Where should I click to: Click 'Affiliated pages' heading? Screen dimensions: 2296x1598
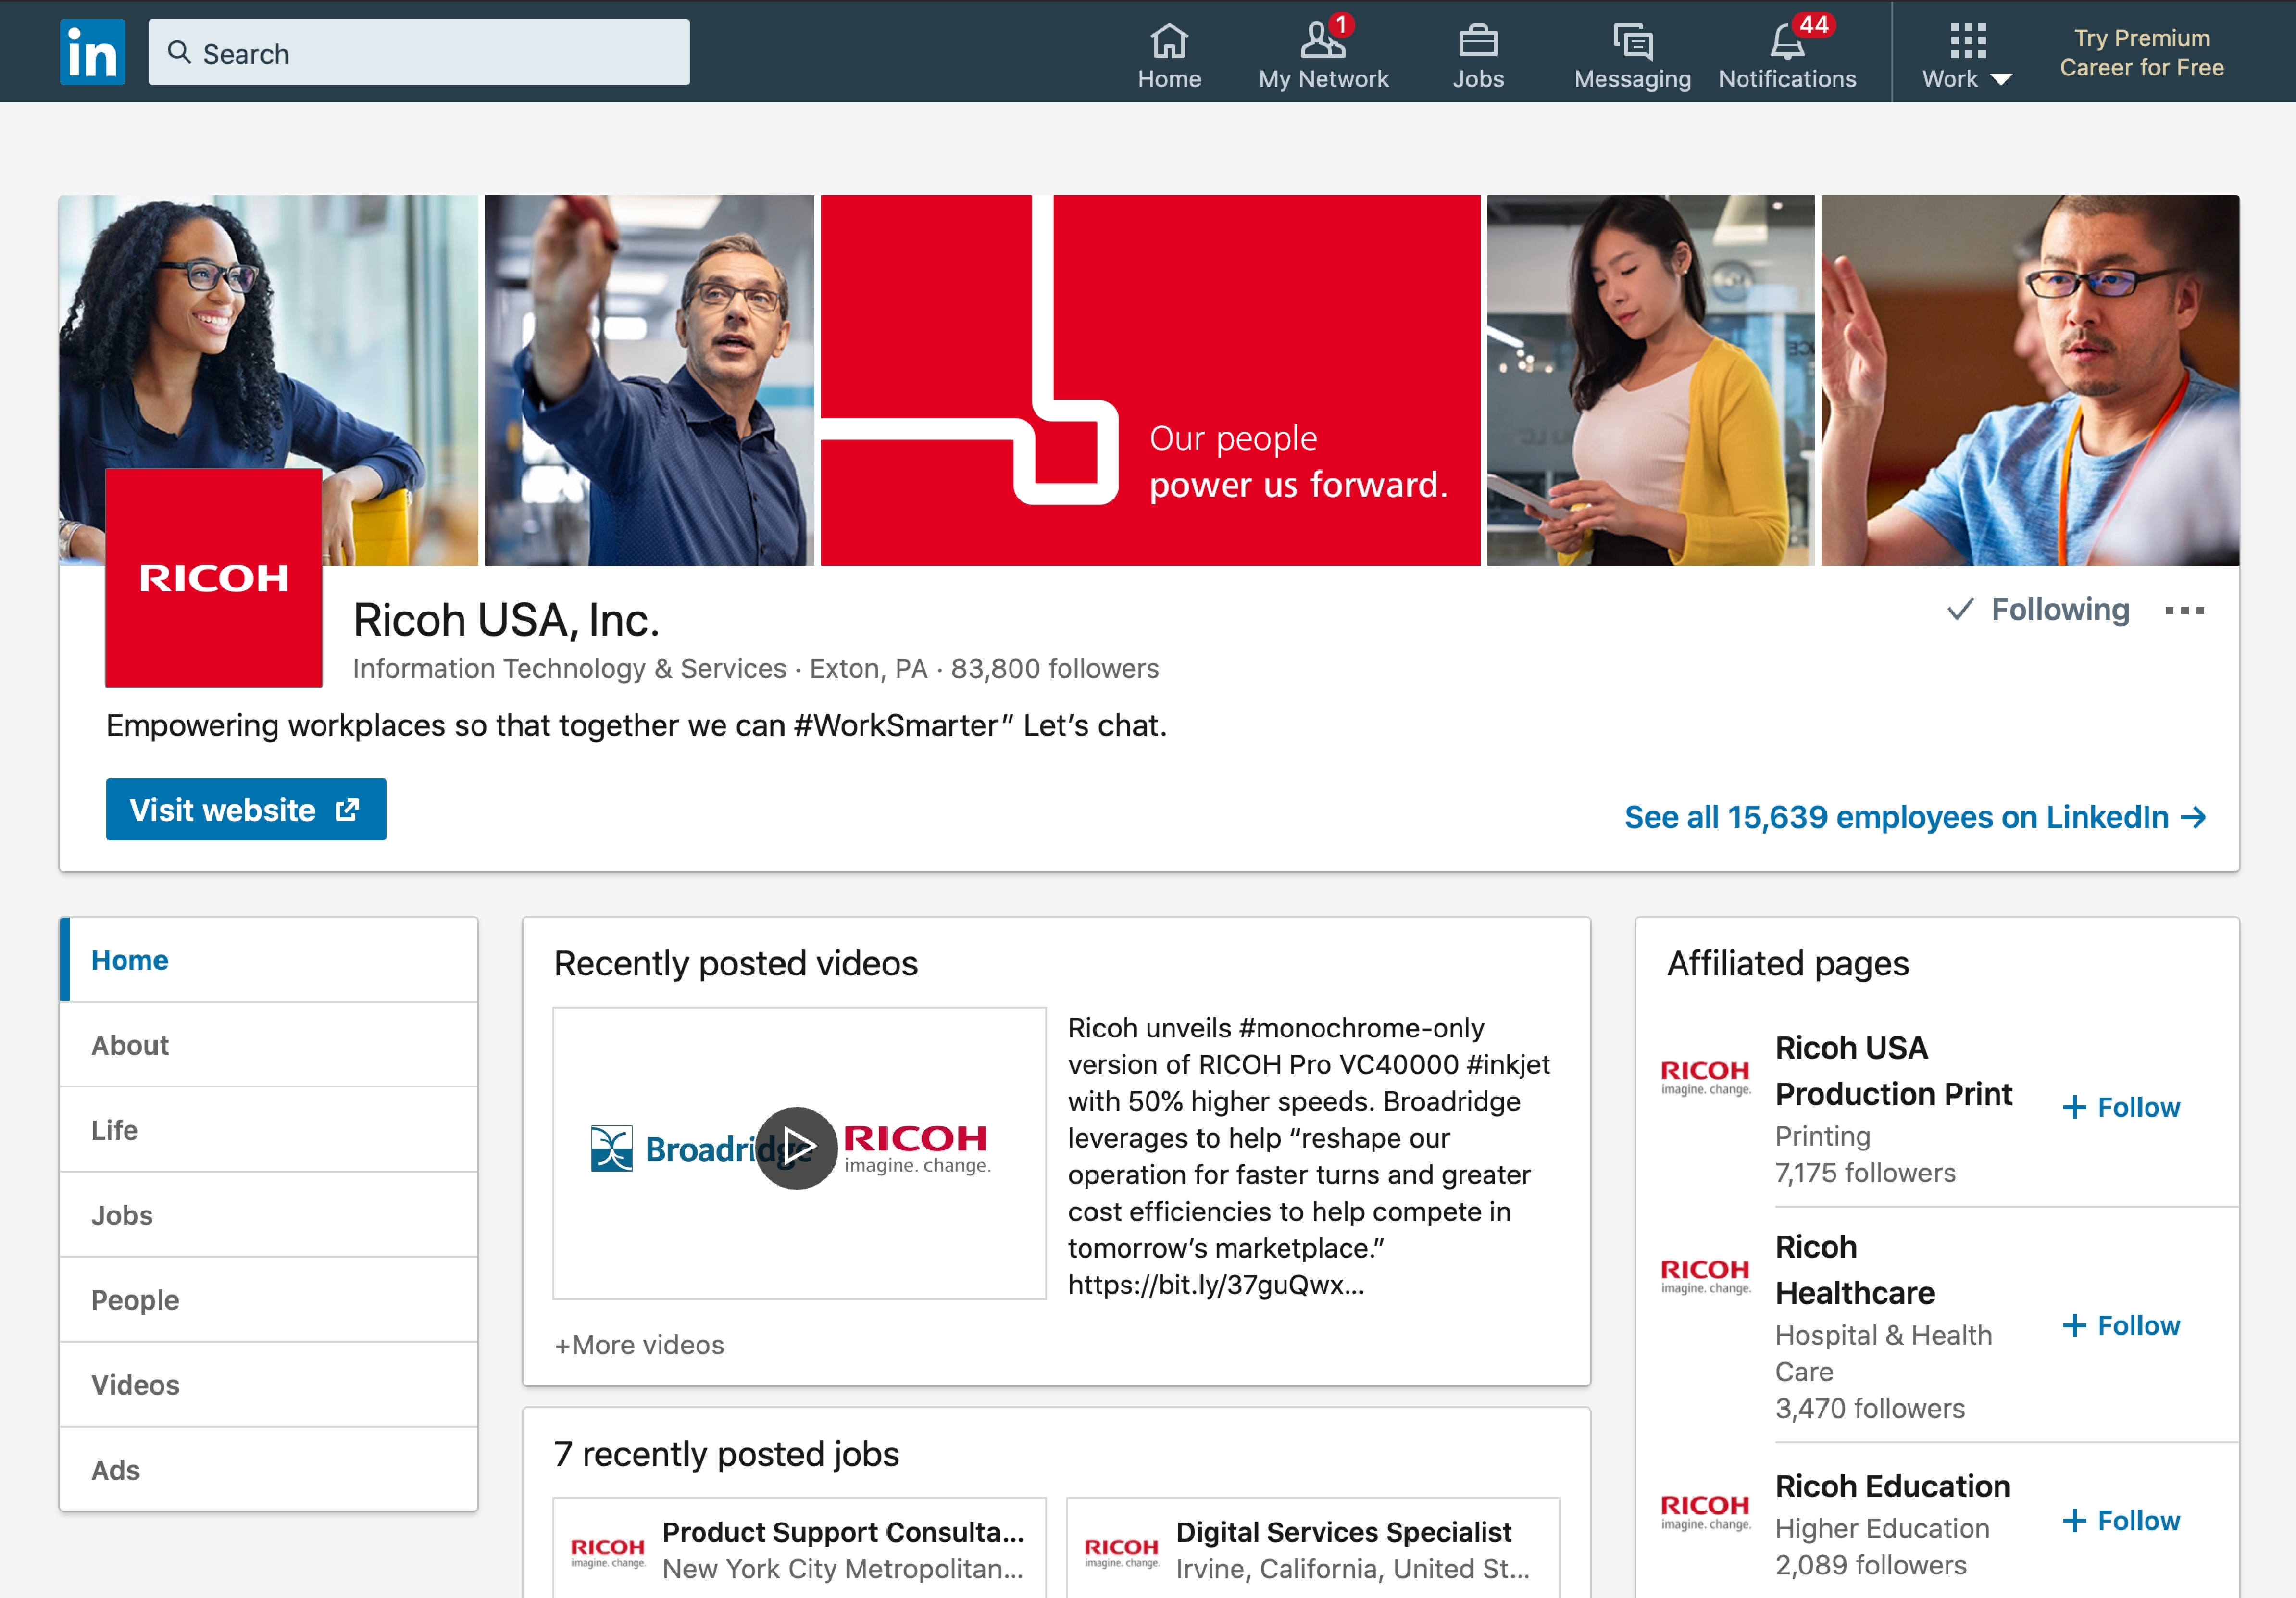1788,963
